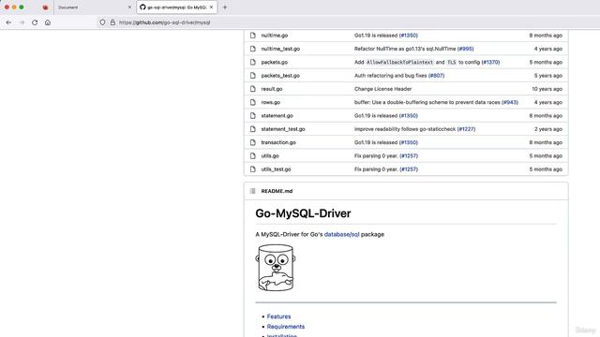Open utils_test.go file
The height and width of the screenshot is (337, 600).
[x=276, y=168]
